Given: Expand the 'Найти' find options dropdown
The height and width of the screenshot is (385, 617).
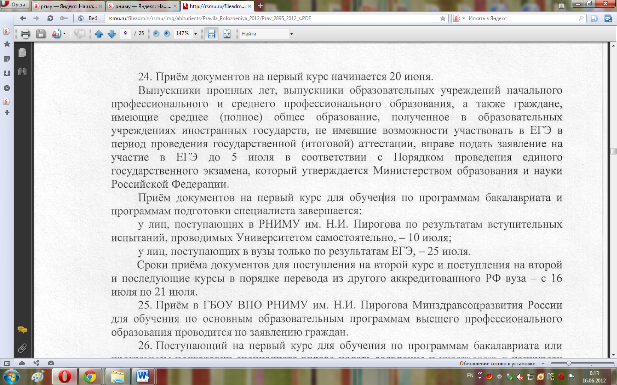Looking at the screenshot, I should (x=291, y=34).
